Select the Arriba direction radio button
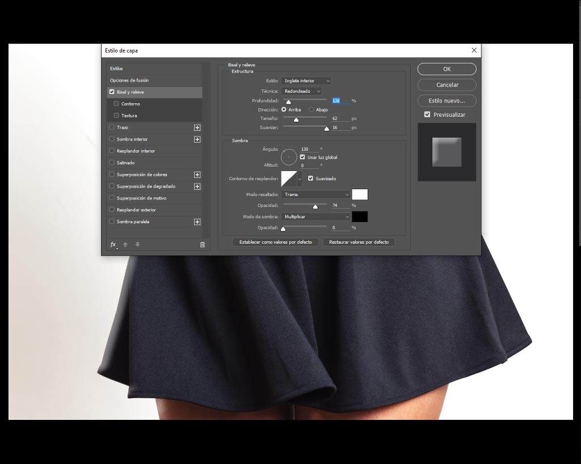Image resolution: width=581 pixels, height=464 pixels. click(x=284, y=109)
